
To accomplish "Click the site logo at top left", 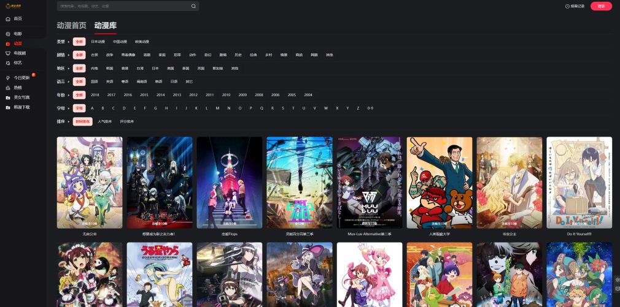I will (x=14, y=6).
